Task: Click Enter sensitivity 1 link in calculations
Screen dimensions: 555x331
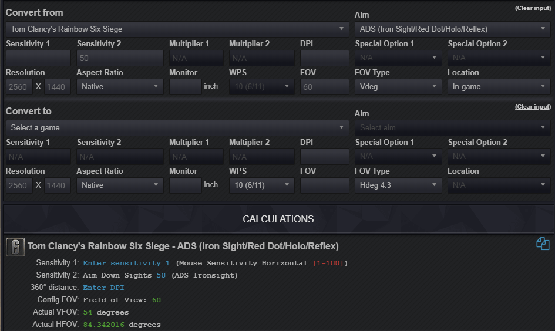Action: 126,263
